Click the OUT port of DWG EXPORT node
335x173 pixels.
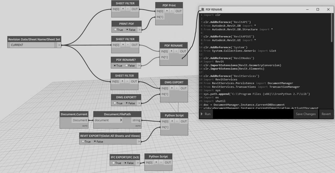[183, 88]
